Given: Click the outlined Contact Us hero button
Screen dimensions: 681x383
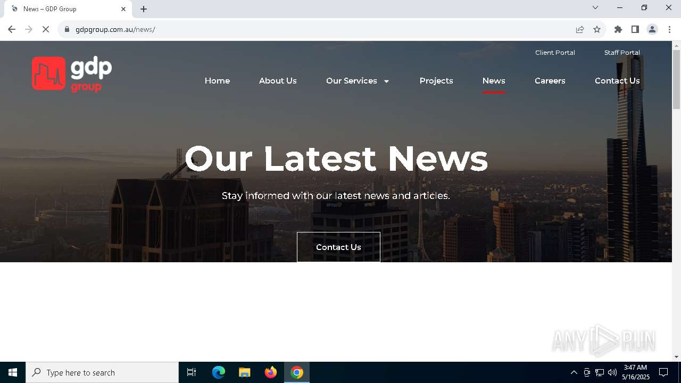Looking at the screenshot, I should pyautogui.click(x=338, y=247).
